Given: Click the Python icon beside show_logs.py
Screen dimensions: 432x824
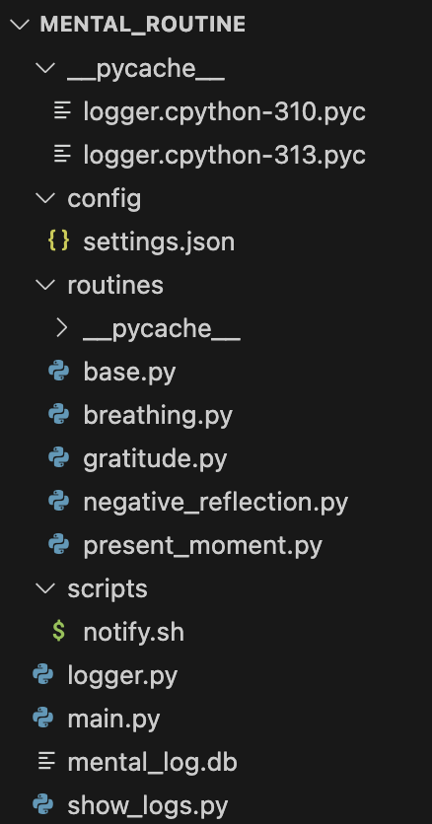Looking at the screenshot, I should [43, 804].
